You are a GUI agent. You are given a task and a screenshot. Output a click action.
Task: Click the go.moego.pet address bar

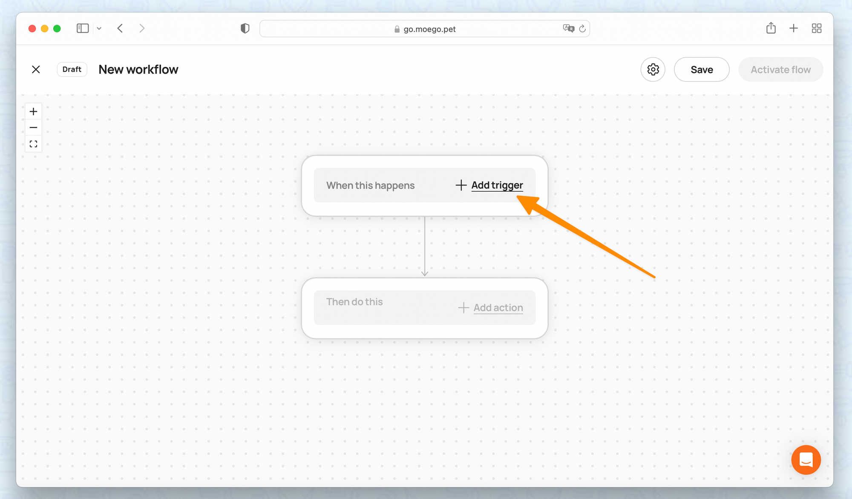429,29
